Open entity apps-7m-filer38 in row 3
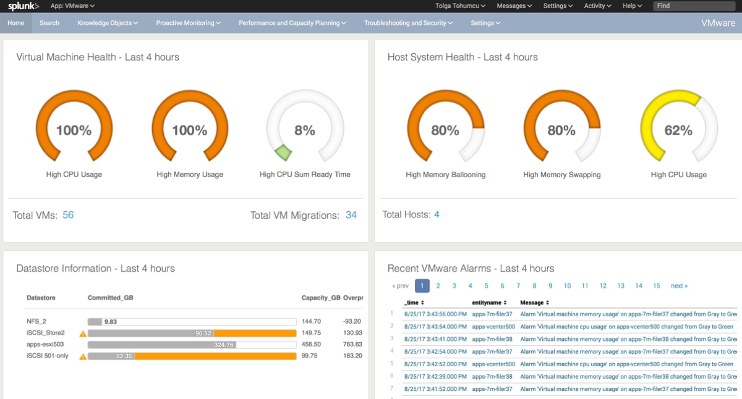Screen dimensions: 742x399 492,339
